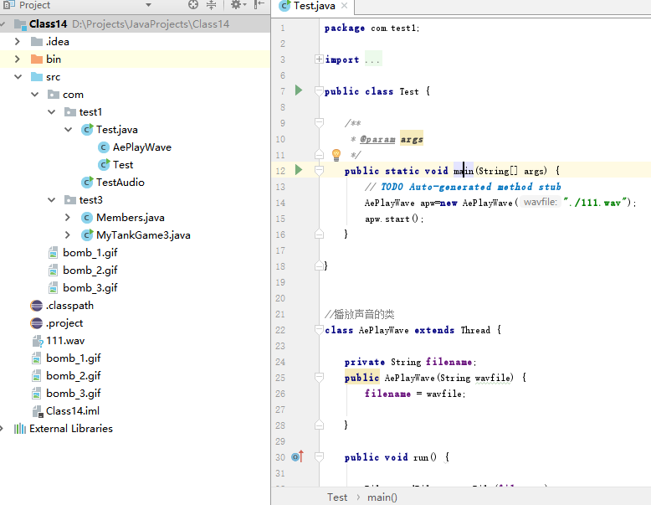651x505 pixels.
Task: Click the Thread superclass name
Action: click(475, 330)
